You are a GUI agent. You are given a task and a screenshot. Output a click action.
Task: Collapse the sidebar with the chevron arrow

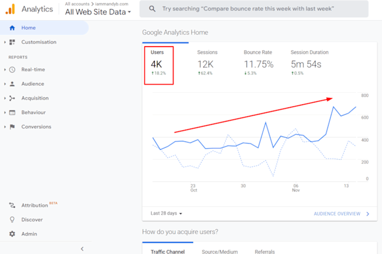82,249
